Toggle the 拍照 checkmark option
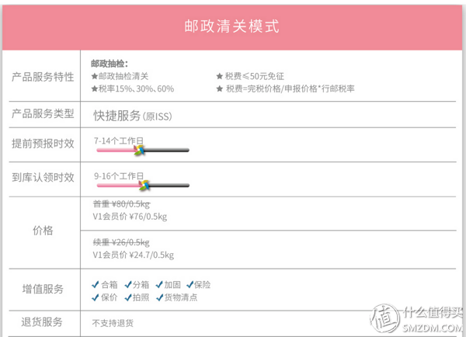 click(137, 297)
